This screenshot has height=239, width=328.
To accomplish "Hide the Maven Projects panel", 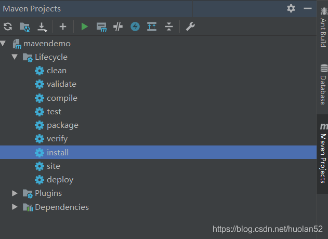I will click(x=308, y=8).
